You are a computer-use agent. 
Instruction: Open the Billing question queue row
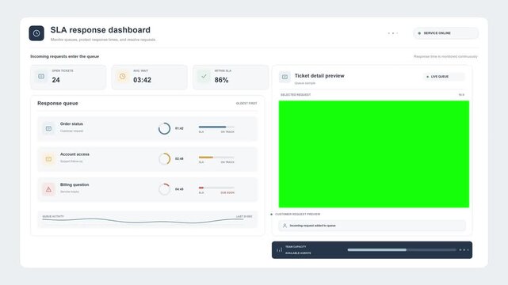coord(147,189)
